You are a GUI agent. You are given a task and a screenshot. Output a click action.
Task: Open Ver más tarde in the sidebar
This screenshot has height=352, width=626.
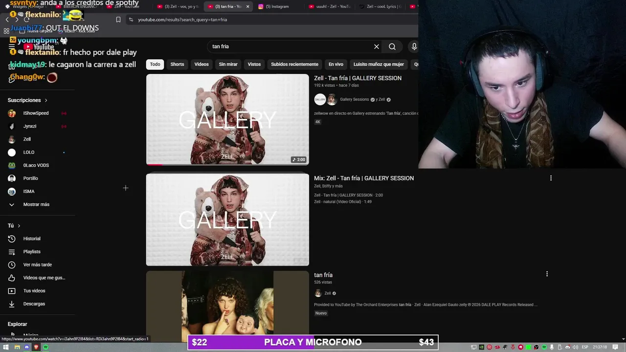coord(37,265)
